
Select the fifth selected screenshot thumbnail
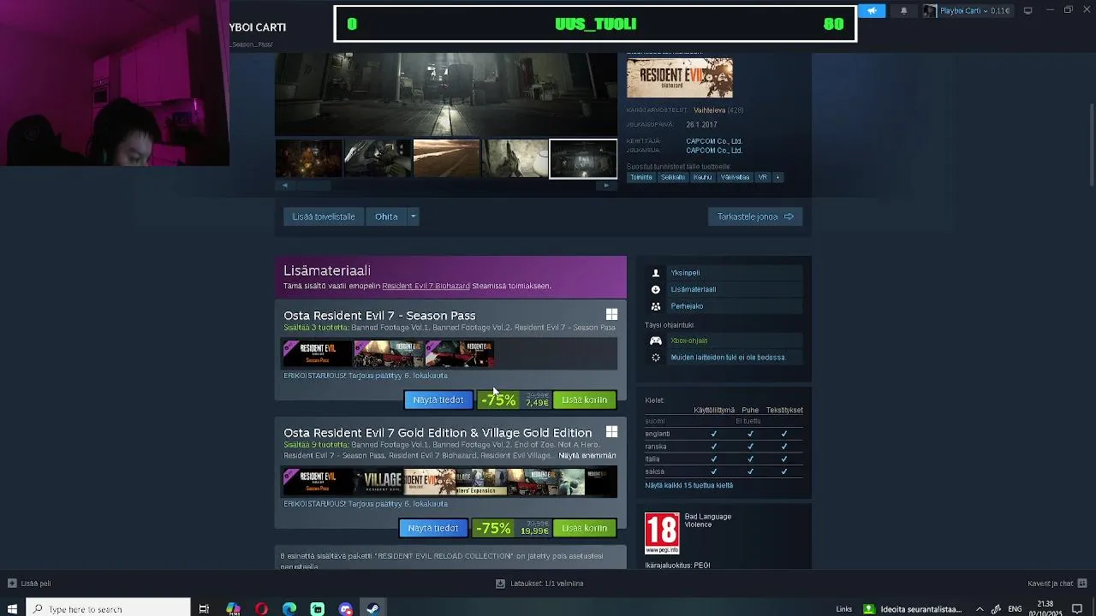[x=583, y=158]
